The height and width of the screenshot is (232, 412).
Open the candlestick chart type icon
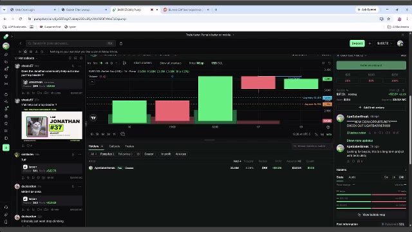[x=124, y=63]
